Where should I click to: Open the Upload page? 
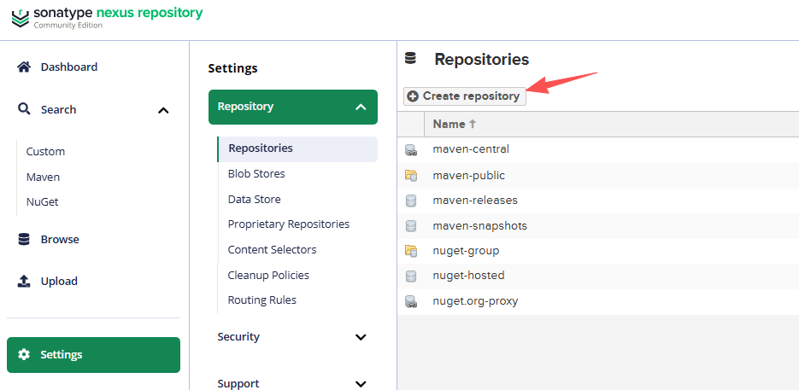click(x=59, y=281)
